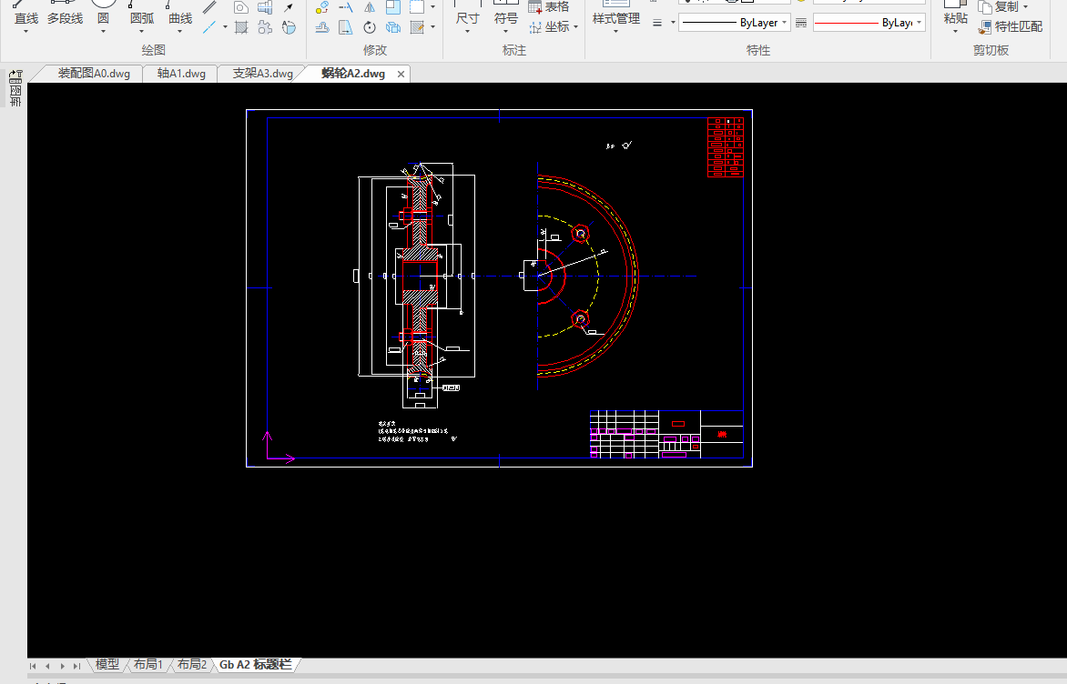The image size is (1067, 684).
Task: Open the black ByLayer linetype dropdown
Action: [x=784, y=23]
